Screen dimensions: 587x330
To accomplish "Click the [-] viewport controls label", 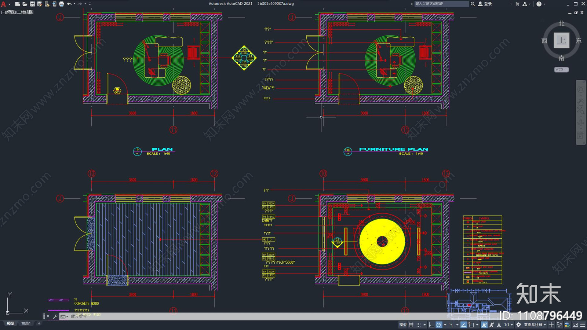I will pos(3,12).
